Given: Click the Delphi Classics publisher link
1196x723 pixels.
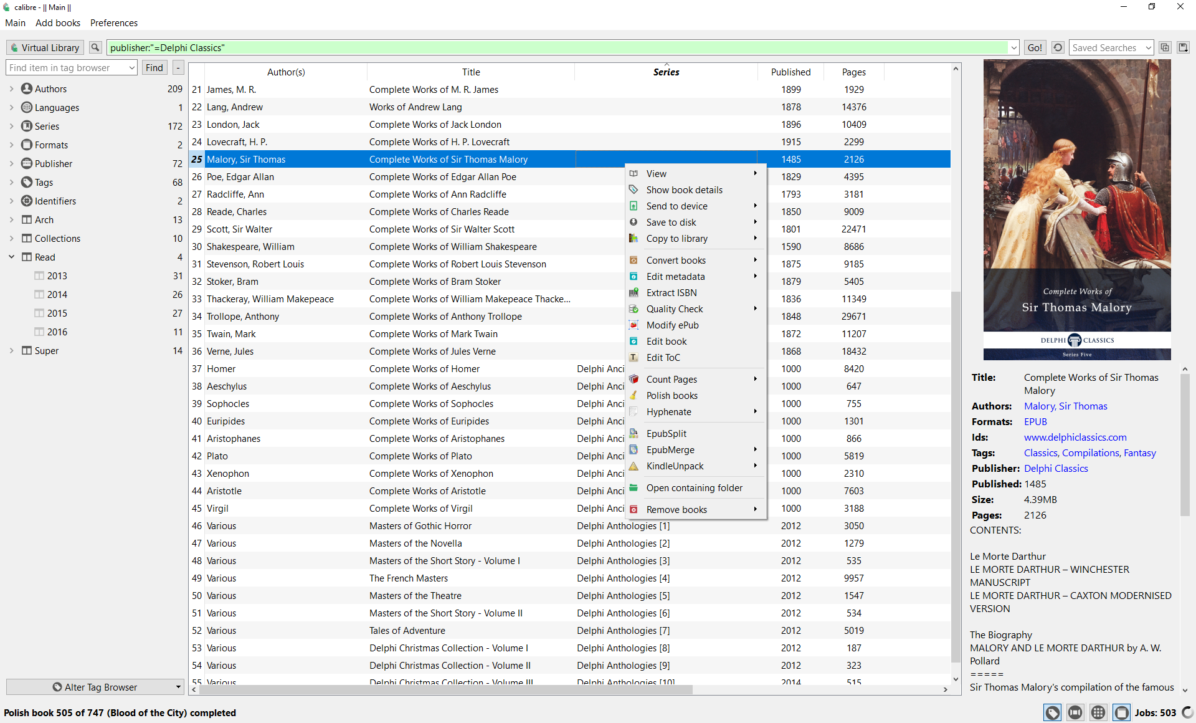Looking at the screenshot, I should click(1056, 469).
